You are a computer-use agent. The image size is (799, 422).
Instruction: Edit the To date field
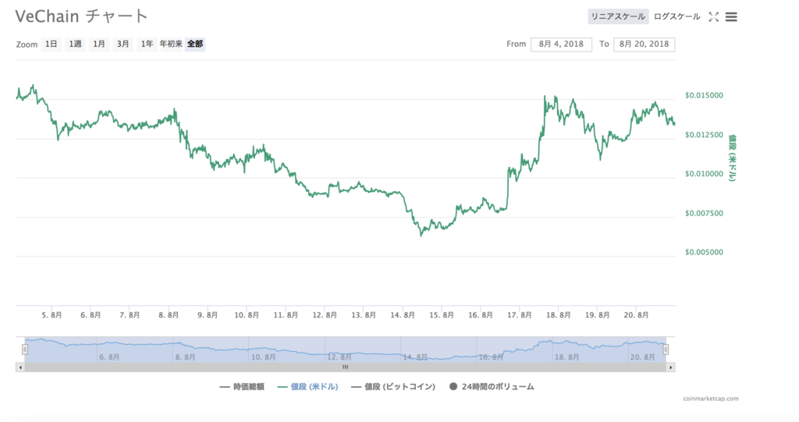644,44
